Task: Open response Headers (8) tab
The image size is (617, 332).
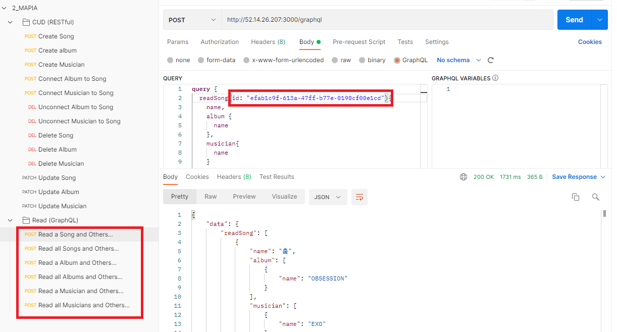Action: [x=234, y=177]
